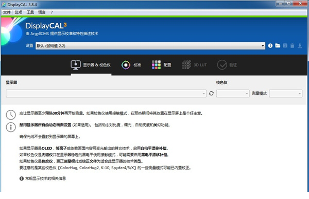This screenshot has width=309, height=199.
Task: Click the grey 3D LUT cube icon
Action: click(x=186, y=65)
